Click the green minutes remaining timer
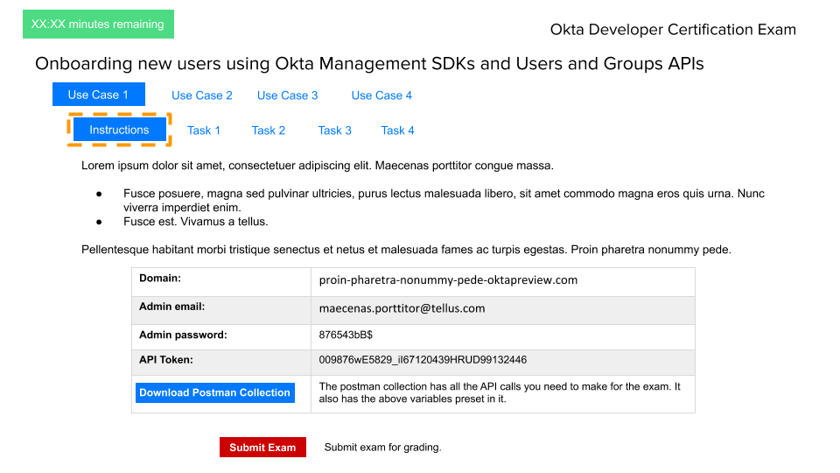840x473 pixels. click(98, 25)
